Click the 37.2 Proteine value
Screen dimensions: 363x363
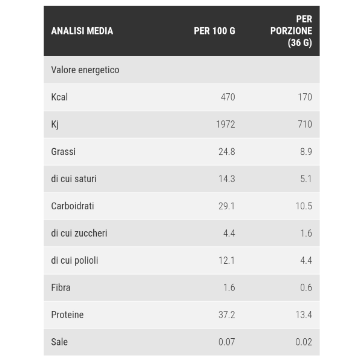click(x=227, y=315)
